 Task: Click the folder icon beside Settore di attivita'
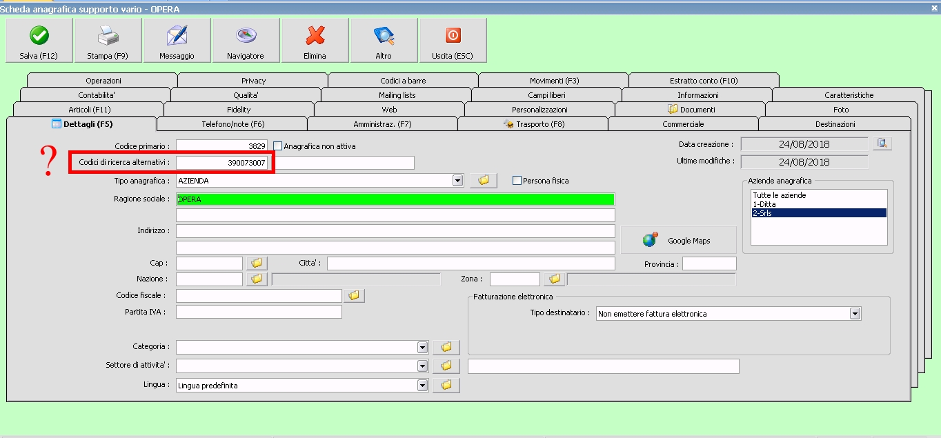tap(446, 366)
